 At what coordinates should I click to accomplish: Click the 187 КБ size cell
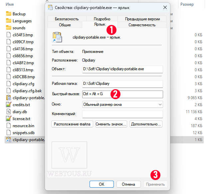point(196,126)
